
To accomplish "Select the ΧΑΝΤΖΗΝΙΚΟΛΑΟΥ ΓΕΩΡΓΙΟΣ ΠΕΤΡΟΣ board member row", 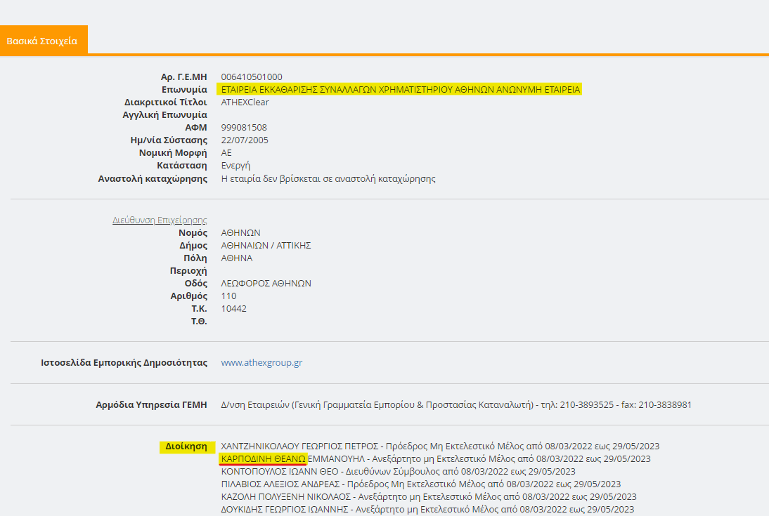I will pos(440,446).
